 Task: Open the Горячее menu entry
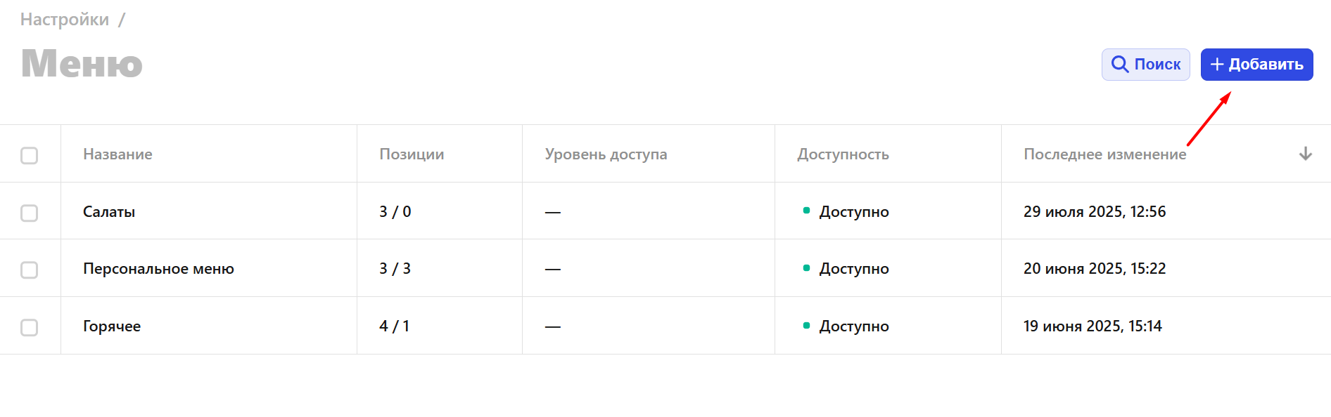coord(112,326)
